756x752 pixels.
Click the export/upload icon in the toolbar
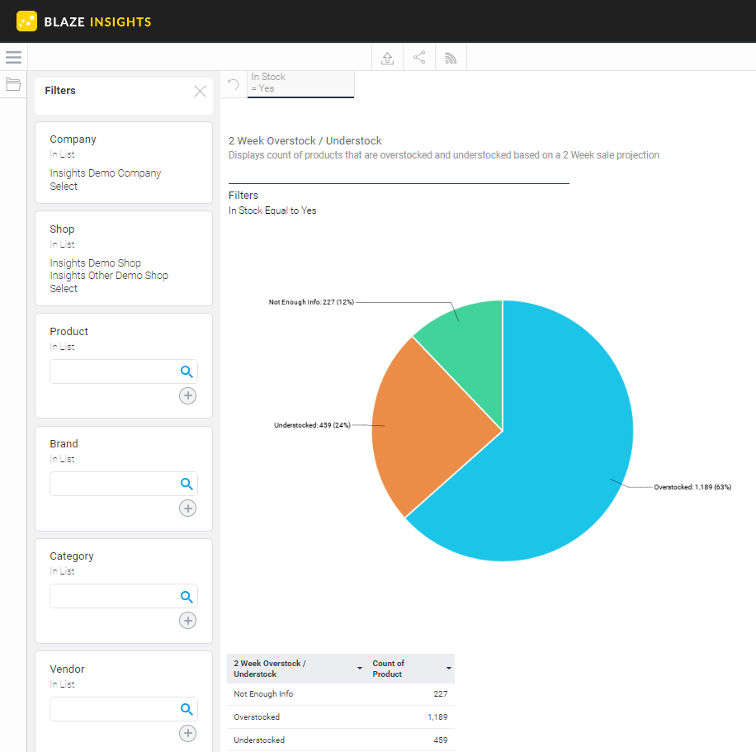[387, 57]
